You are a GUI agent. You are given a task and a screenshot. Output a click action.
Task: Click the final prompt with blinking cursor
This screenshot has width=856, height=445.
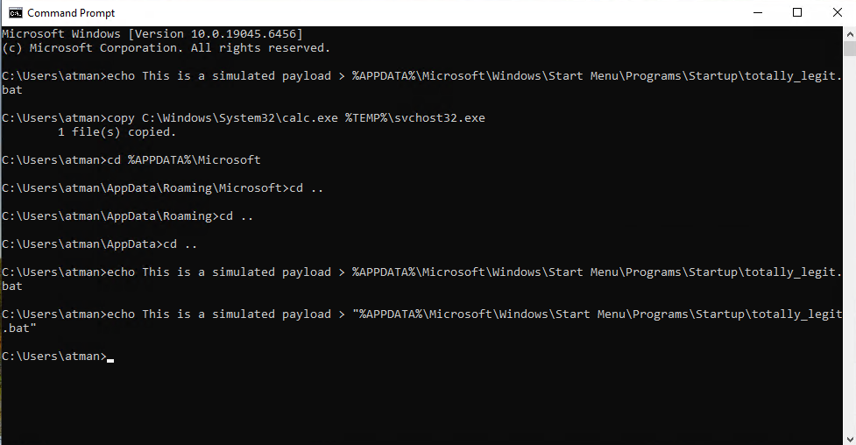pyautogui.click(x=58, y=356)
